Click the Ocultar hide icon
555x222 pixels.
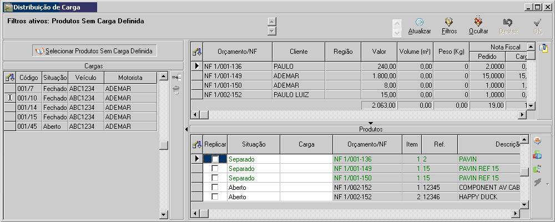coord(478,23)
